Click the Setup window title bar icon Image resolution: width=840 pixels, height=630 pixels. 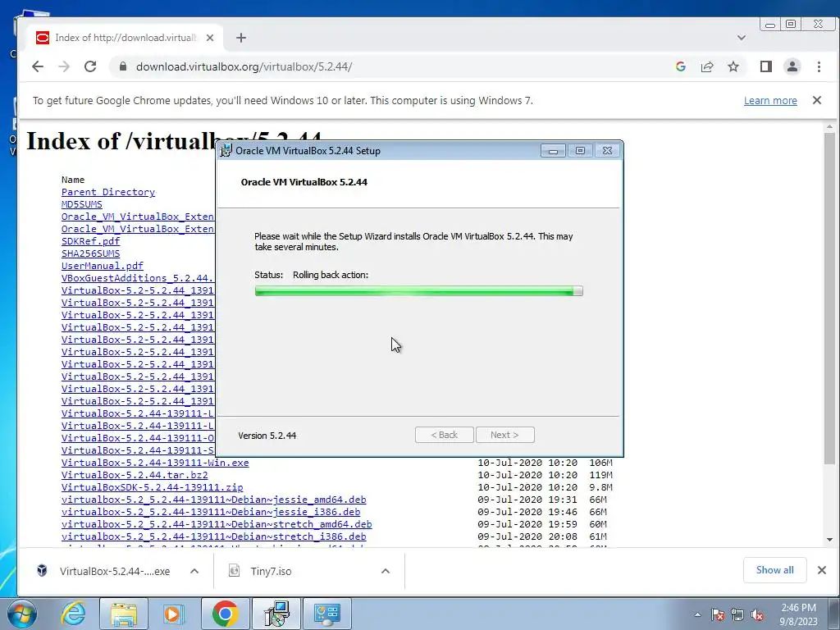[x=226, y=151]
